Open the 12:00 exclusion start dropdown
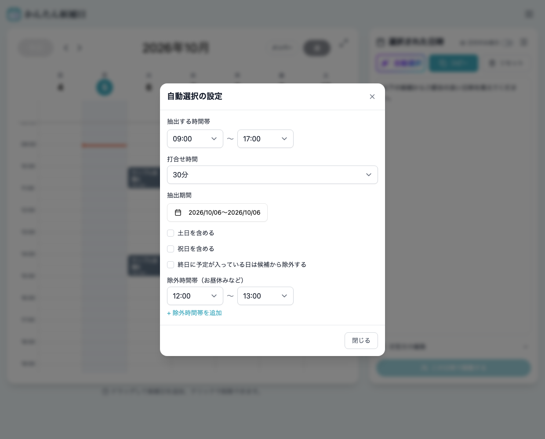This screenshot has height=439, width=545. (195, 296)
